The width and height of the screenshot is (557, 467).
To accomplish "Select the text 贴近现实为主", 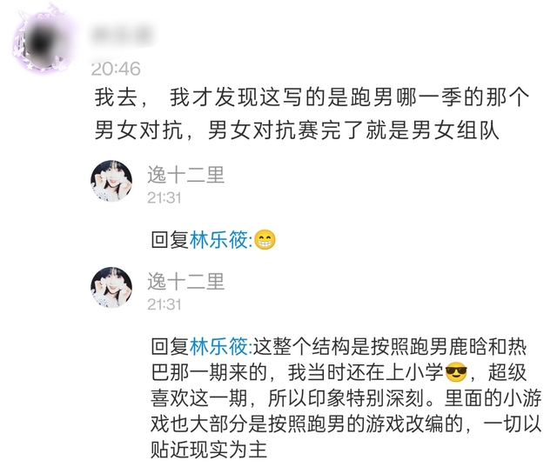I will point(209,450).
